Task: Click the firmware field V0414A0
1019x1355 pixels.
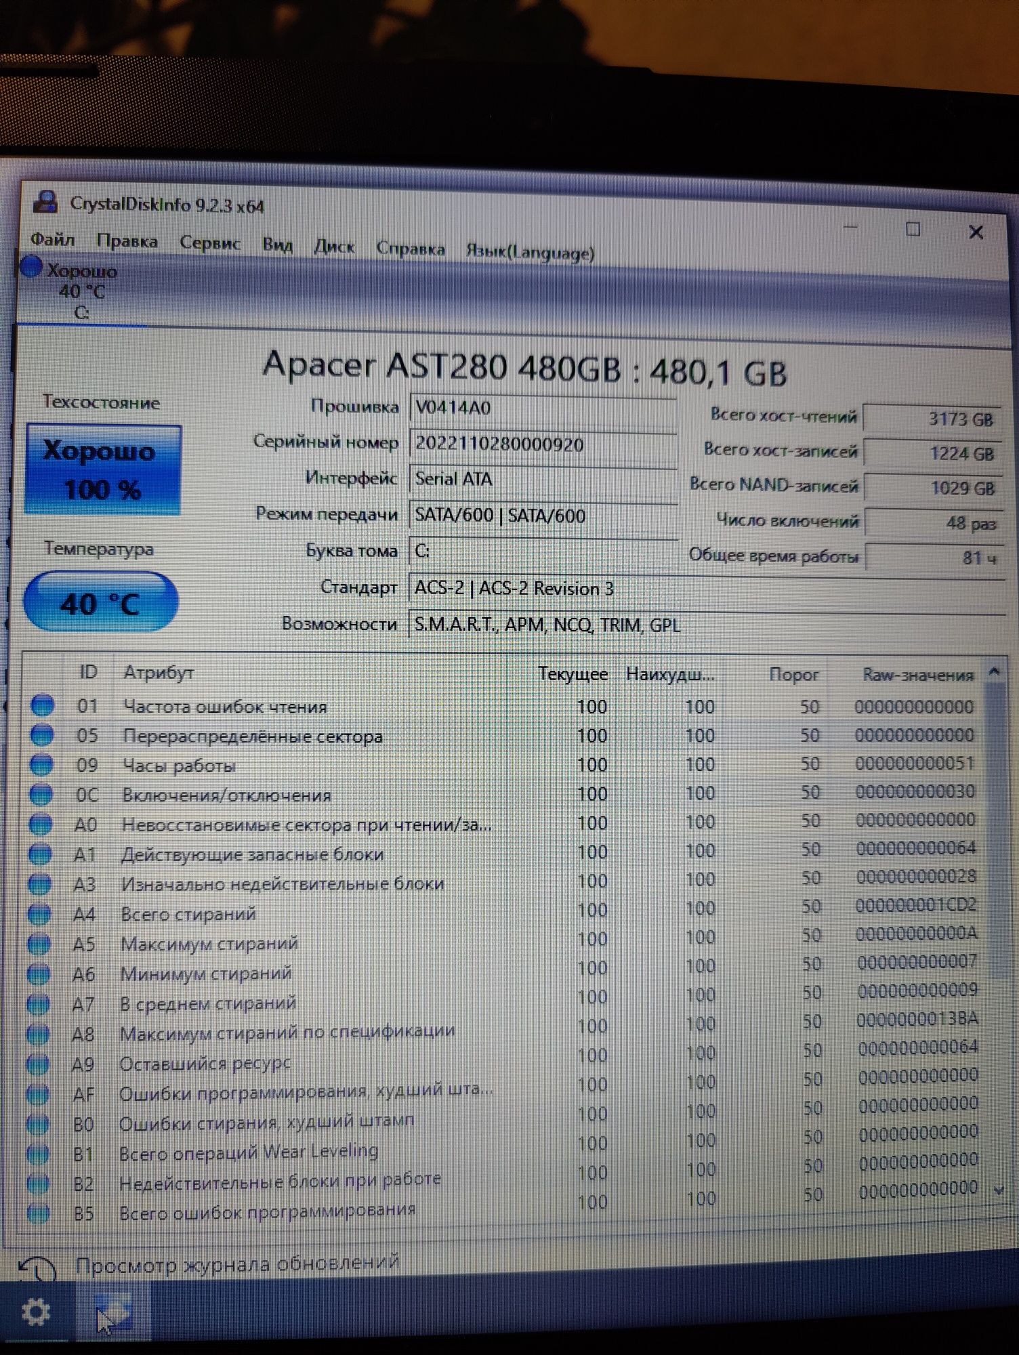Action: (543, 408)
